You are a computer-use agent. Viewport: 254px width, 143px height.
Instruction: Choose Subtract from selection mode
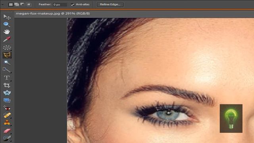click(x=23, y=4)
